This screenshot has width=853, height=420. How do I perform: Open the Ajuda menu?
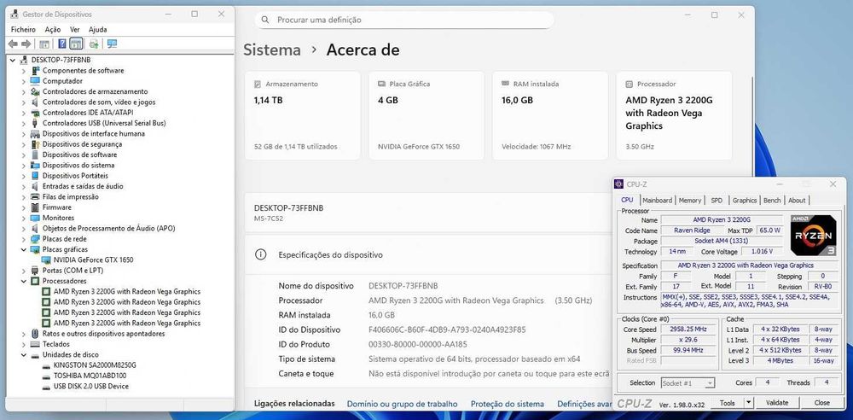tap(98, 29)
